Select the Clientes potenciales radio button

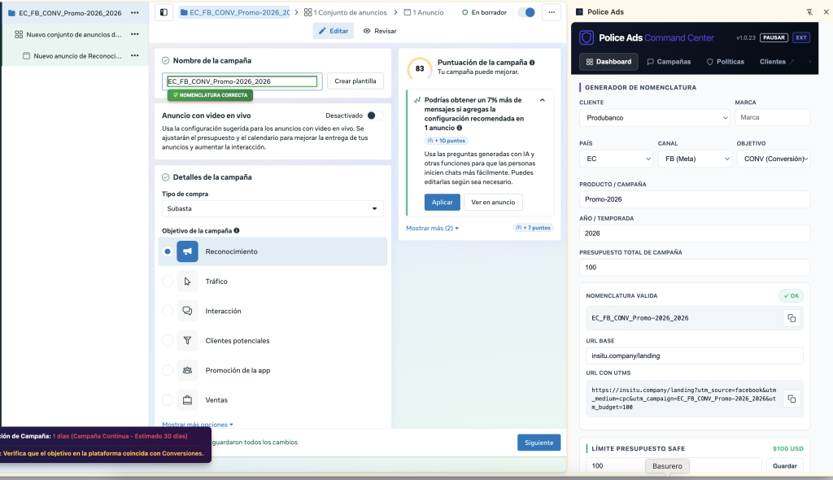point(168,341)
